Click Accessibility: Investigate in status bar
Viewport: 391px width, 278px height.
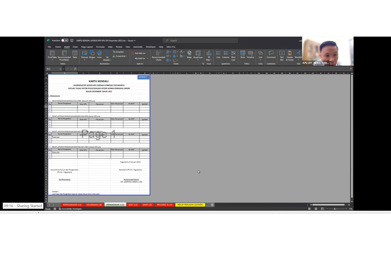pyautogui.click(x=70, y=209)
